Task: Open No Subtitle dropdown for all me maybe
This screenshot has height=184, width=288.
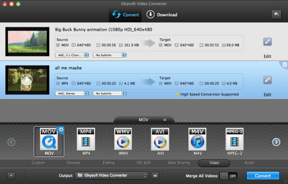Action: click(109, 93)
